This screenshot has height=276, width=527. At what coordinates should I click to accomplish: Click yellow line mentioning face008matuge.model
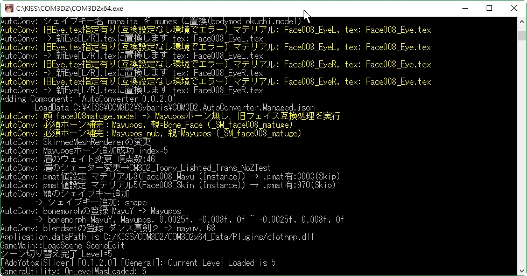coord(171,116)
